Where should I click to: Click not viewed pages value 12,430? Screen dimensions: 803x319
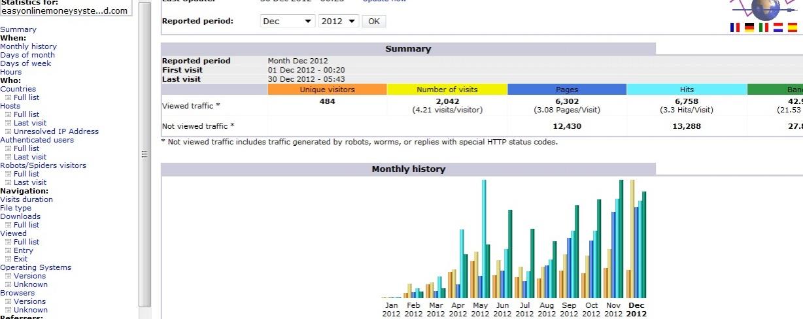coord(567,126)
